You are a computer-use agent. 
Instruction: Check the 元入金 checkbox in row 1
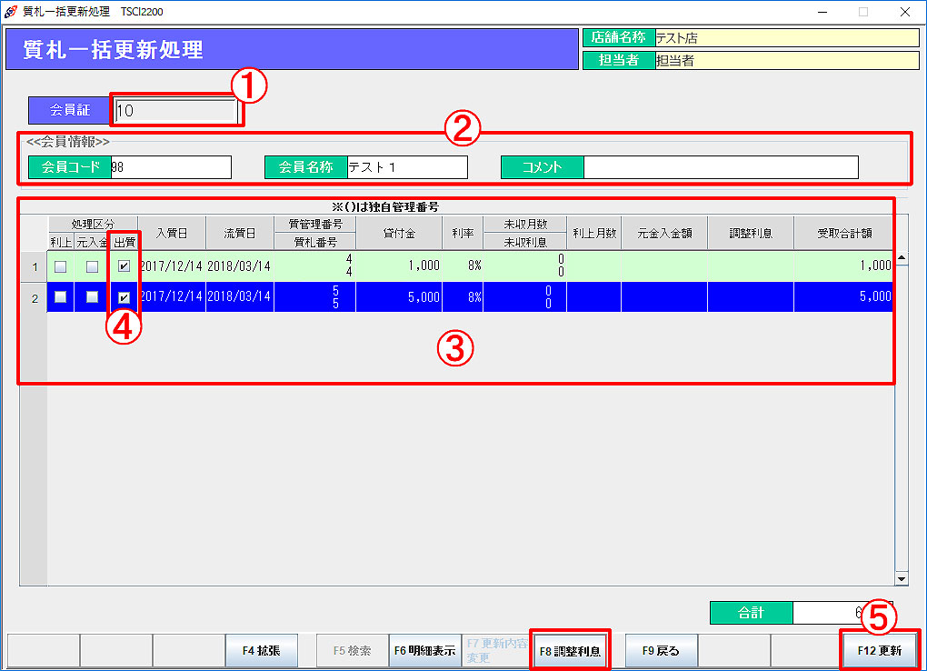point(92,266)
